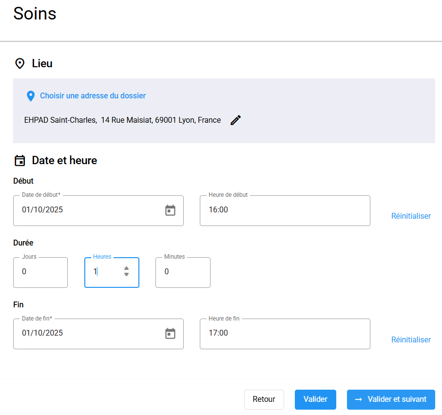The height and width of the screenshot is (415, 442).
Task: Reset the end time with Réinitialiser
Action: point(411,340)
